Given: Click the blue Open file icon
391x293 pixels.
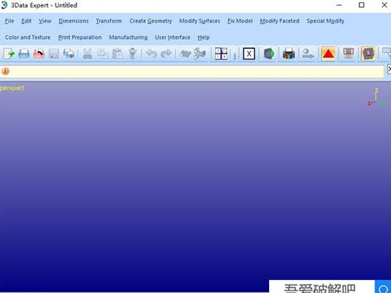Looking at the screenshot, I should (x=24, y=54).
